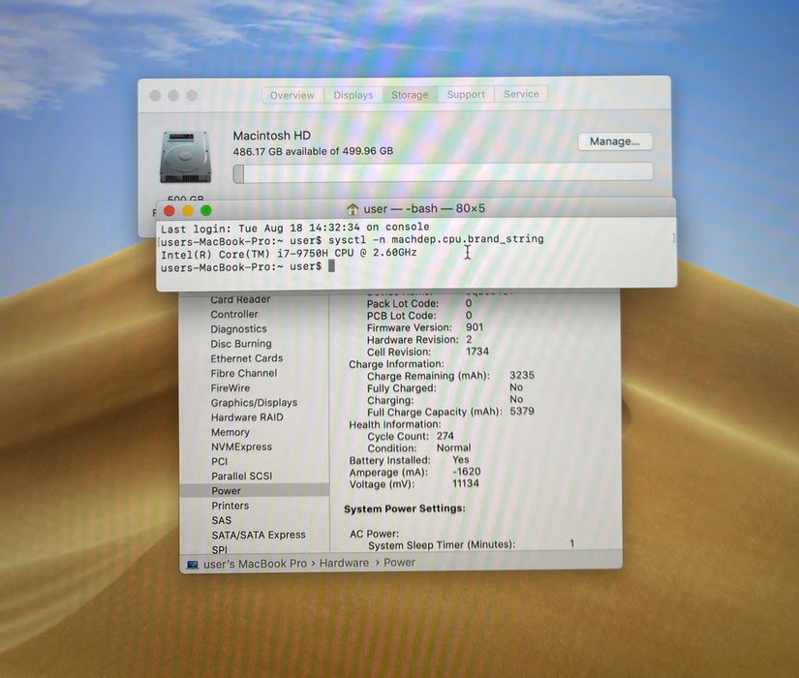Open the Support tab
This screenshot has height=678, width=799.
point(466,94)
